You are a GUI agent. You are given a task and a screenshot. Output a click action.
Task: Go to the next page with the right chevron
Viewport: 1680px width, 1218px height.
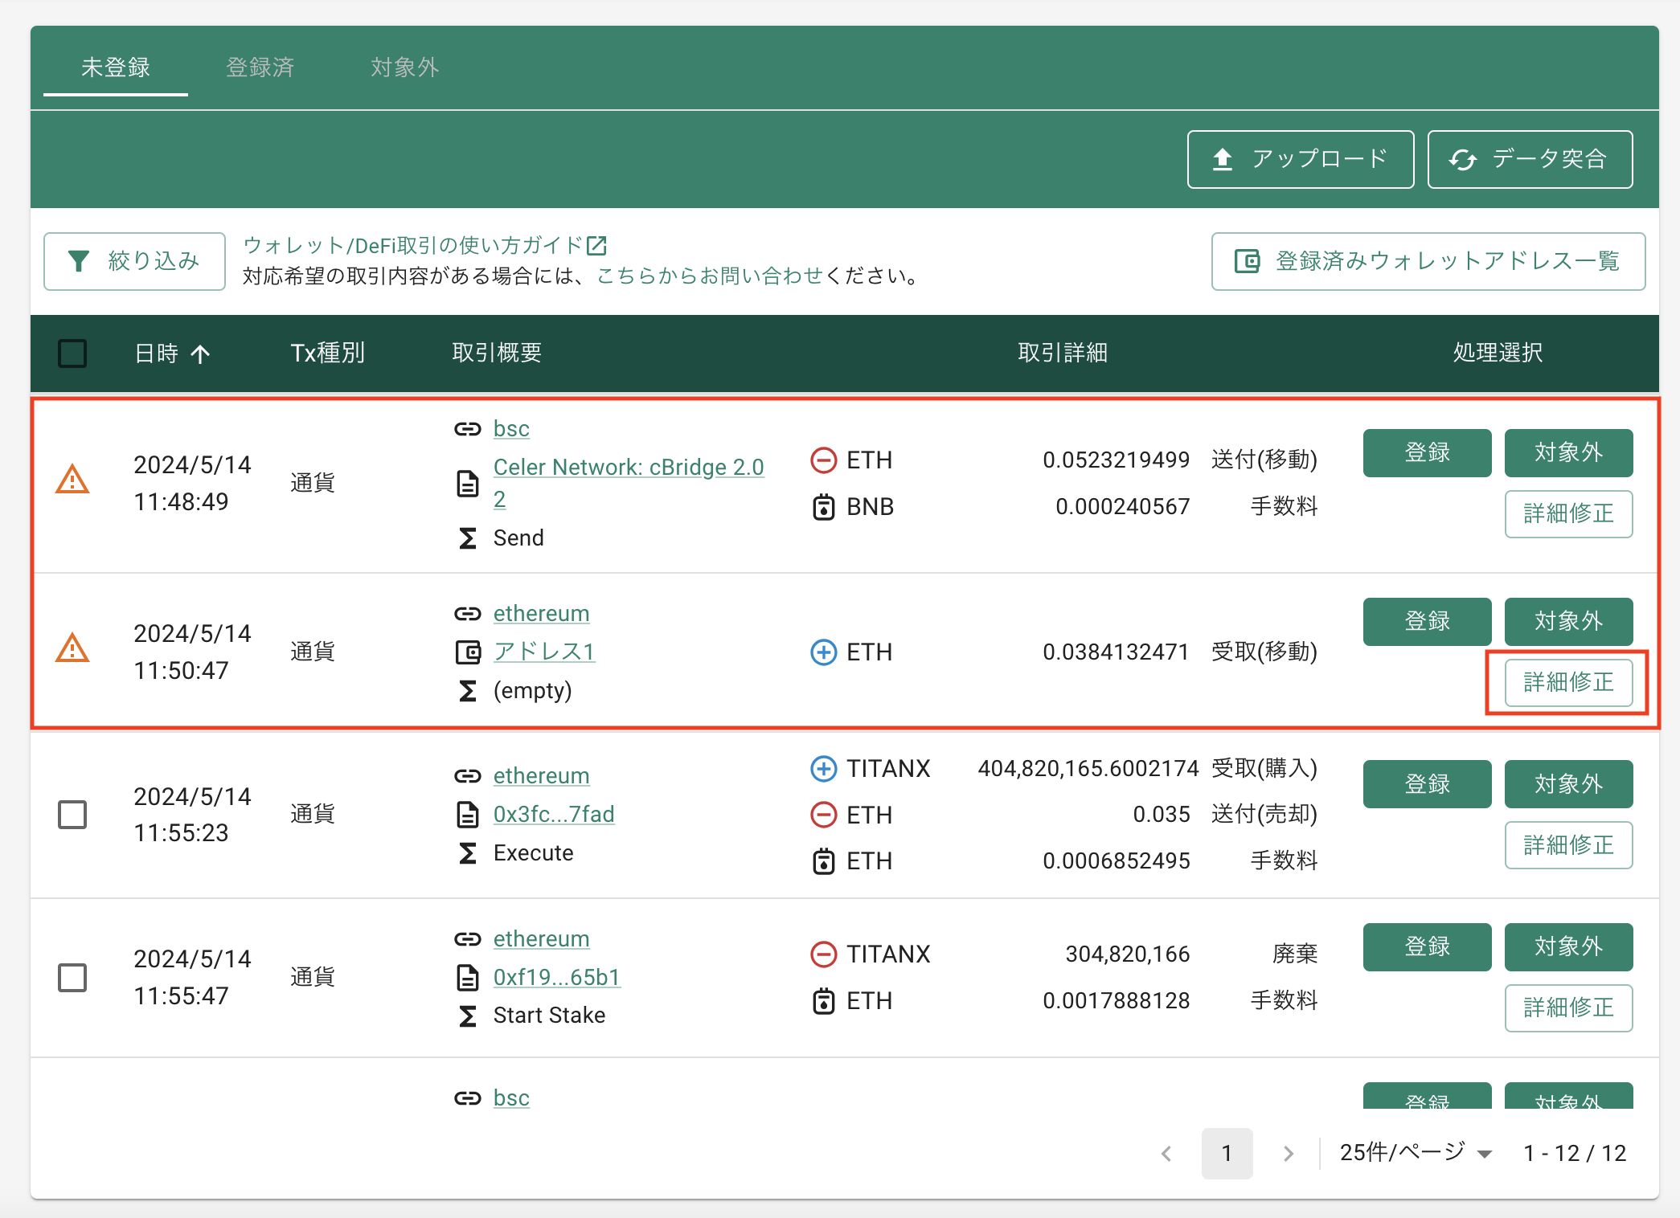coord(1289,1154)
